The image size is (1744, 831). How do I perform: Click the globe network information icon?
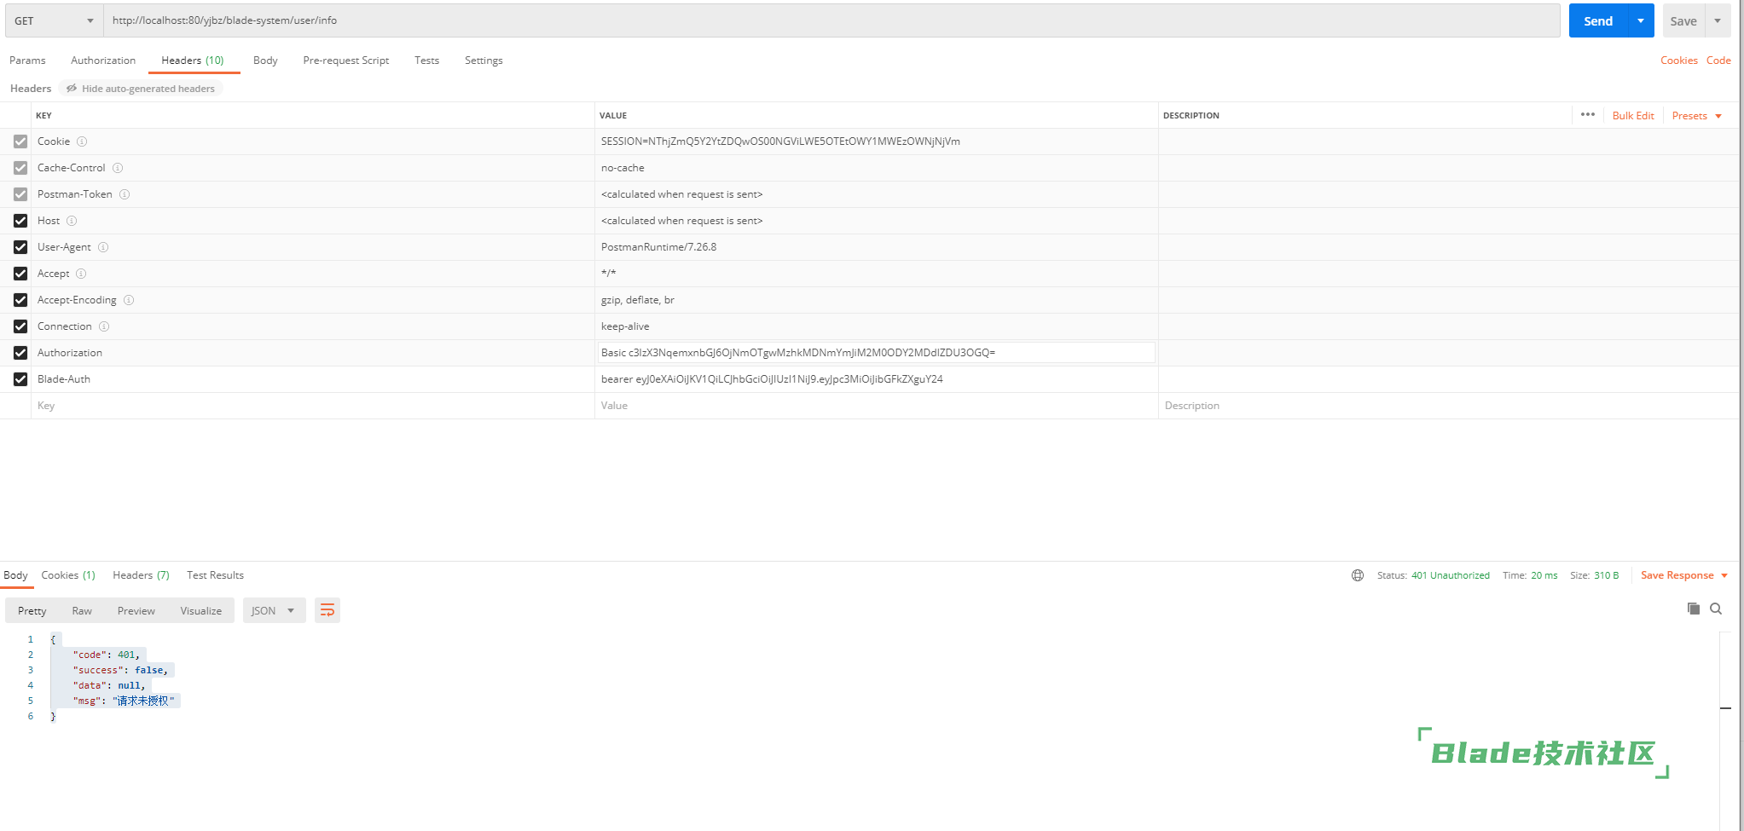point(1358,575)
